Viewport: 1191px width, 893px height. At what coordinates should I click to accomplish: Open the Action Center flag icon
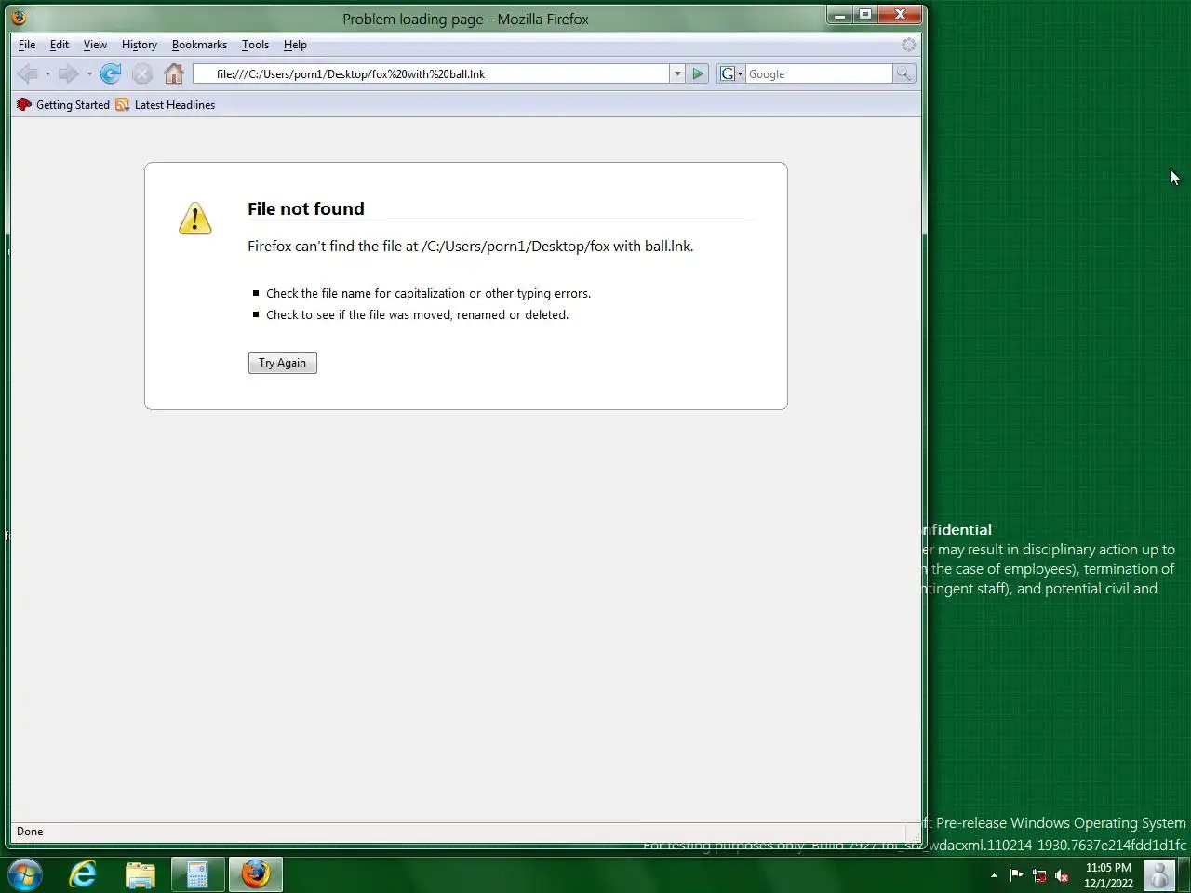click(x=1016, y=875)
